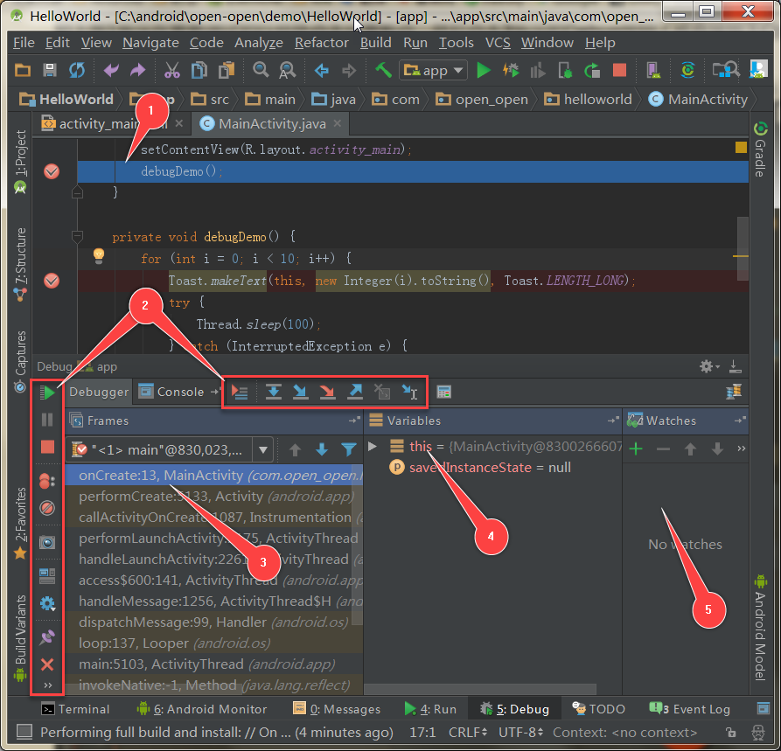Select the onCreate frame in Frames
The image size is (781, 751).
click(175, 475)
